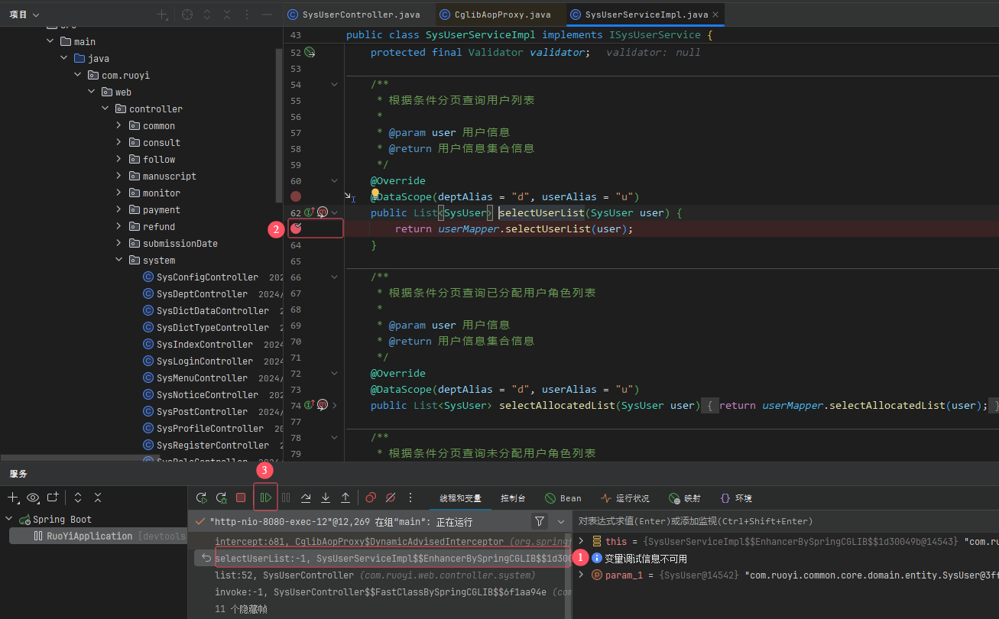
Task: Click the yellow intention bulb on line 61
Action: point(375,194)
